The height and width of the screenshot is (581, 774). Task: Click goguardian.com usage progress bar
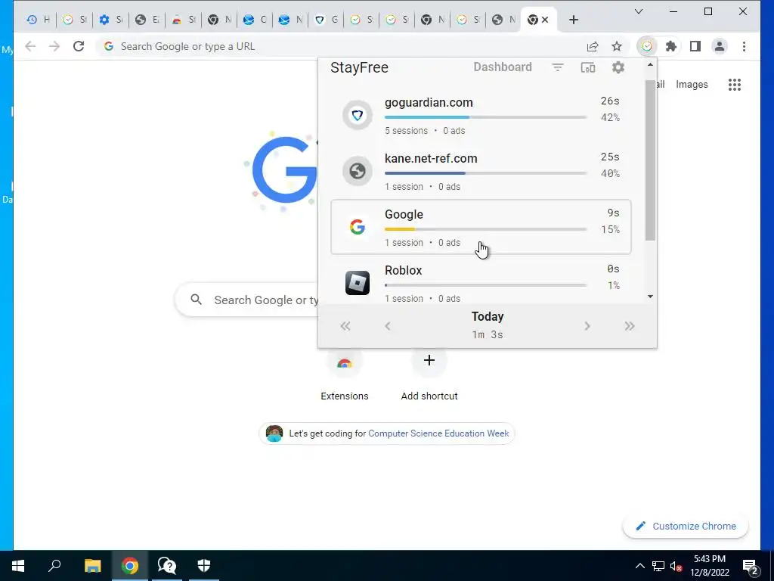[x=486, y=117]
